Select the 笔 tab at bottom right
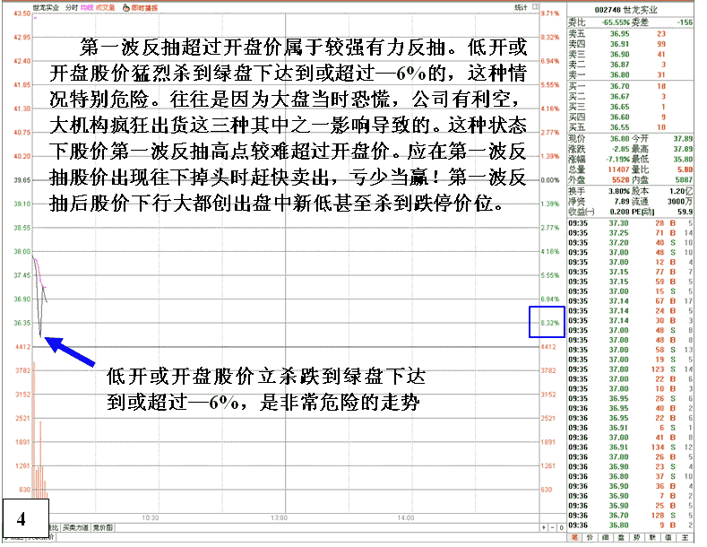Screen dimensions: 707x547 pos(575,538)
